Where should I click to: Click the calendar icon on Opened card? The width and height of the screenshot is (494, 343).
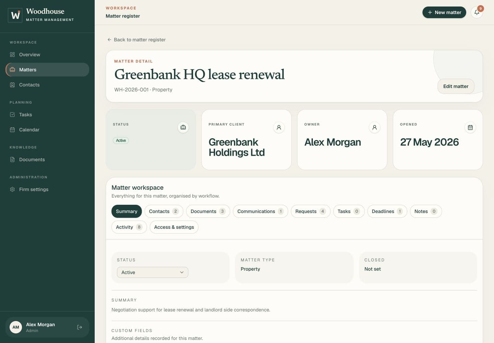[x=470, y=127]
